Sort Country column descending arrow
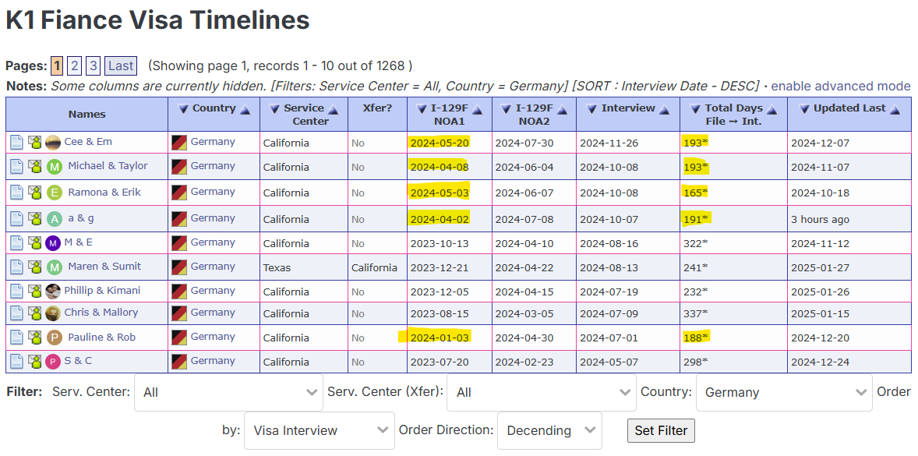 (x=182, y=109)
